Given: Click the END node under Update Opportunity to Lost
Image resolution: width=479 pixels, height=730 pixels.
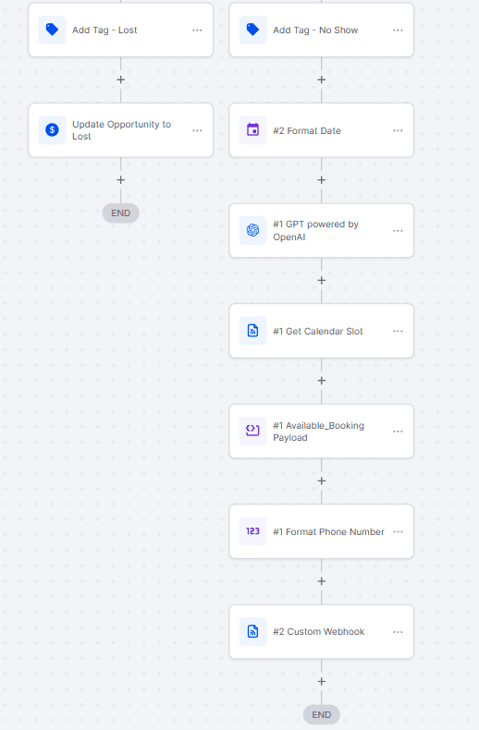Looking at the screenshot, I should click(x=121, y=213).
